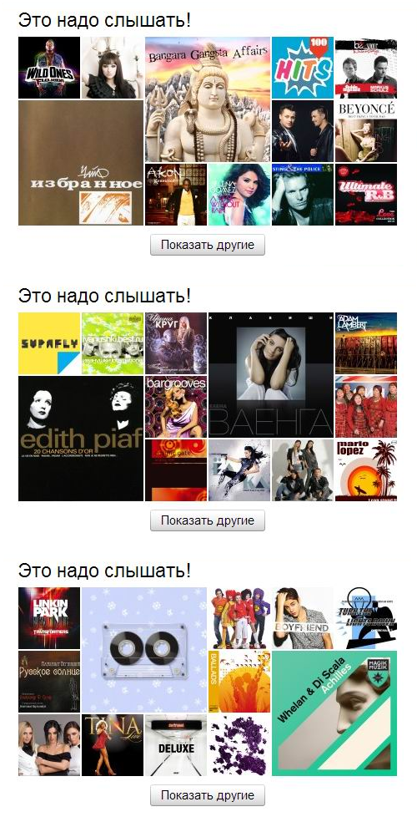Click the Ultimate R&B album cover
The image size is (417, 817).
(x=366, y=195)
